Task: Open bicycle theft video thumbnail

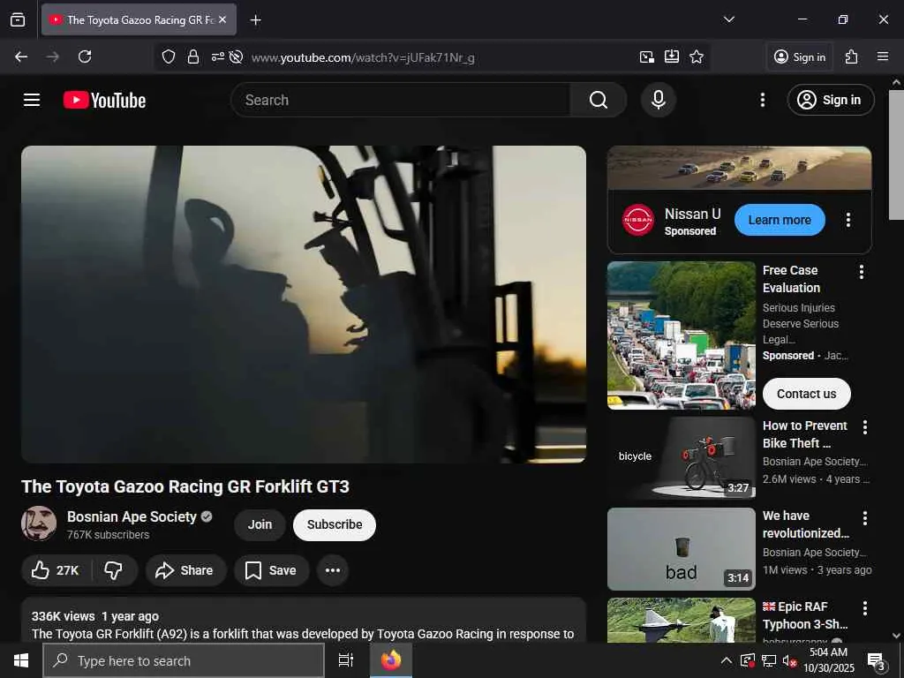Action: click(x=681, y=457)
